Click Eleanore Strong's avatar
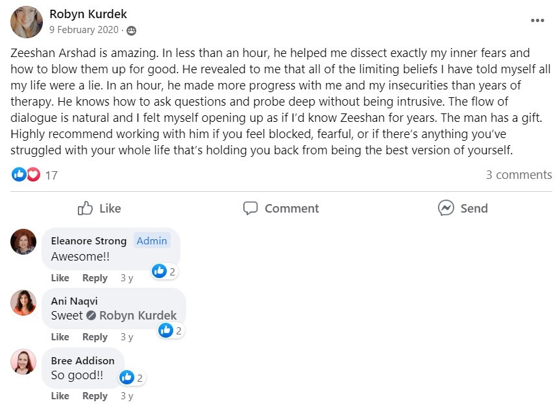This screenshot has height=409, width=560. coord(23,242)
